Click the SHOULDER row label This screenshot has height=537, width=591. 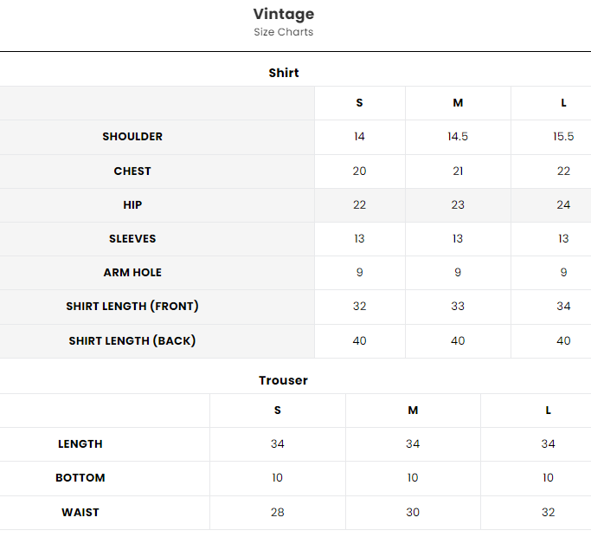point(132,137)
